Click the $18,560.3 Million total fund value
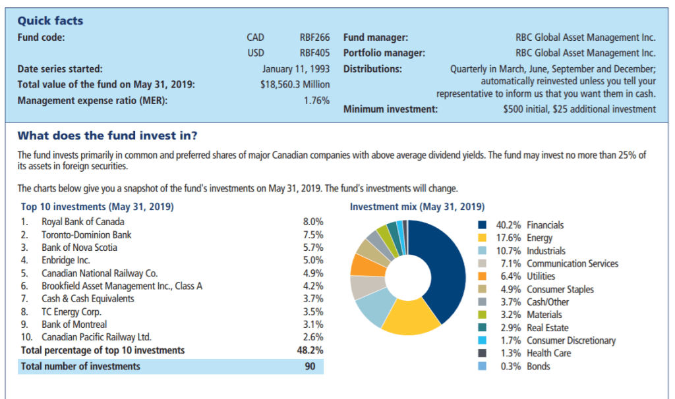The image size is (675, 399). pyautogui.click(x=295, y=84)
